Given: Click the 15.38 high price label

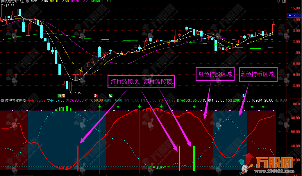Looking at the screenshot, I should [10, 6].
